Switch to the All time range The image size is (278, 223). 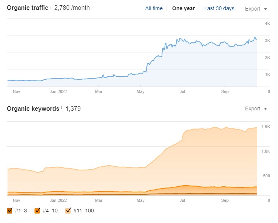pyautogui.click(x=154, y=8)
